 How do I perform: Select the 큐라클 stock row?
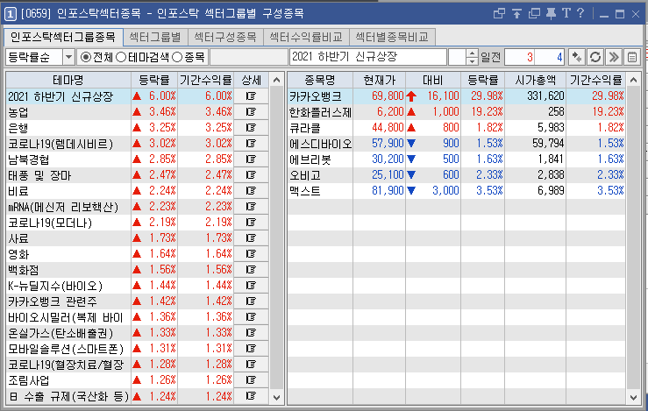(x=456, y=128)
